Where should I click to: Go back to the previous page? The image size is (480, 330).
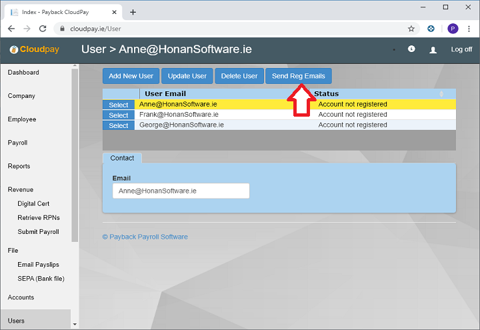click(x=11, y=29)
